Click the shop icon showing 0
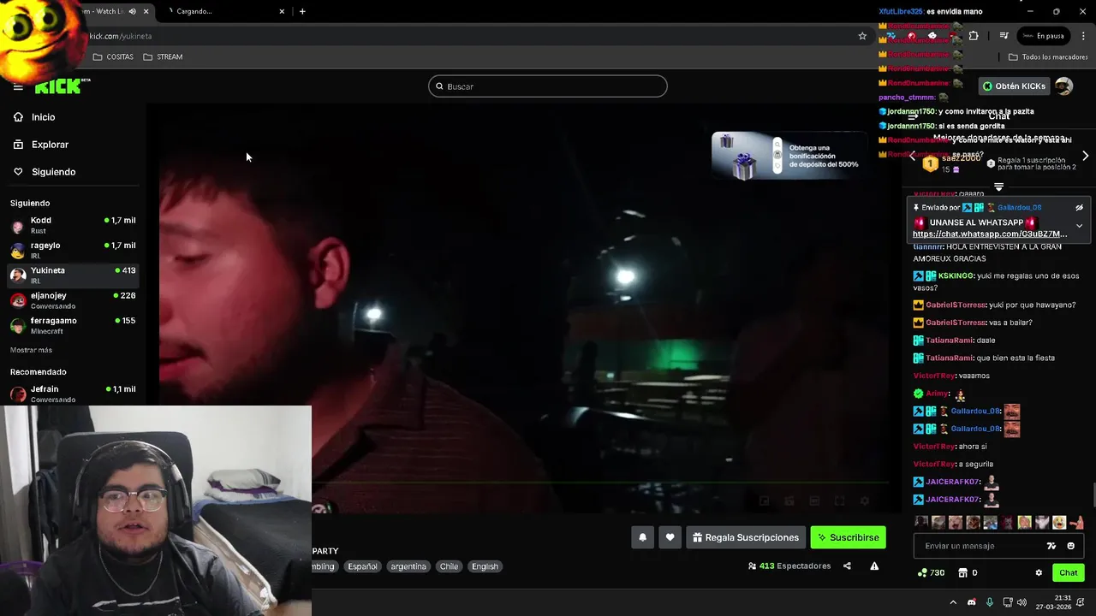This screenshot has width=1096, height=616. [x=968, y=572]
